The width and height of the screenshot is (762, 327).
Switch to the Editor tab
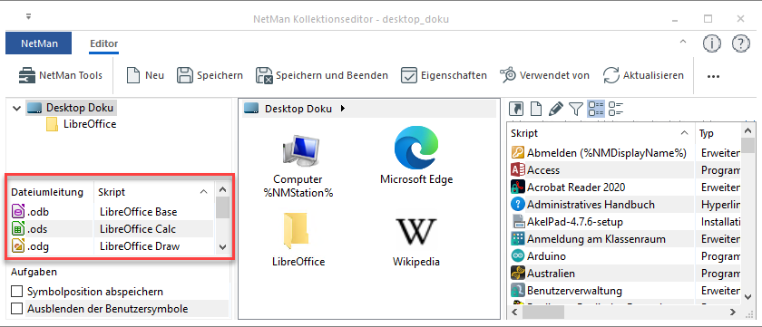(x=104, y=43)
